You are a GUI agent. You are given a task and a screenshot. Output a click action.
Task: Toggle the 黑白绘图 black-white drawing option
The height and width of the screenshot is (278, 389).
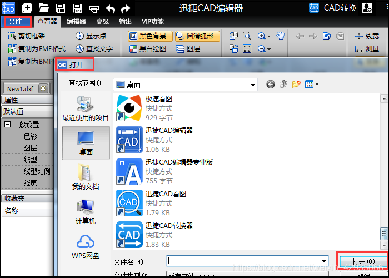[148, 49]
